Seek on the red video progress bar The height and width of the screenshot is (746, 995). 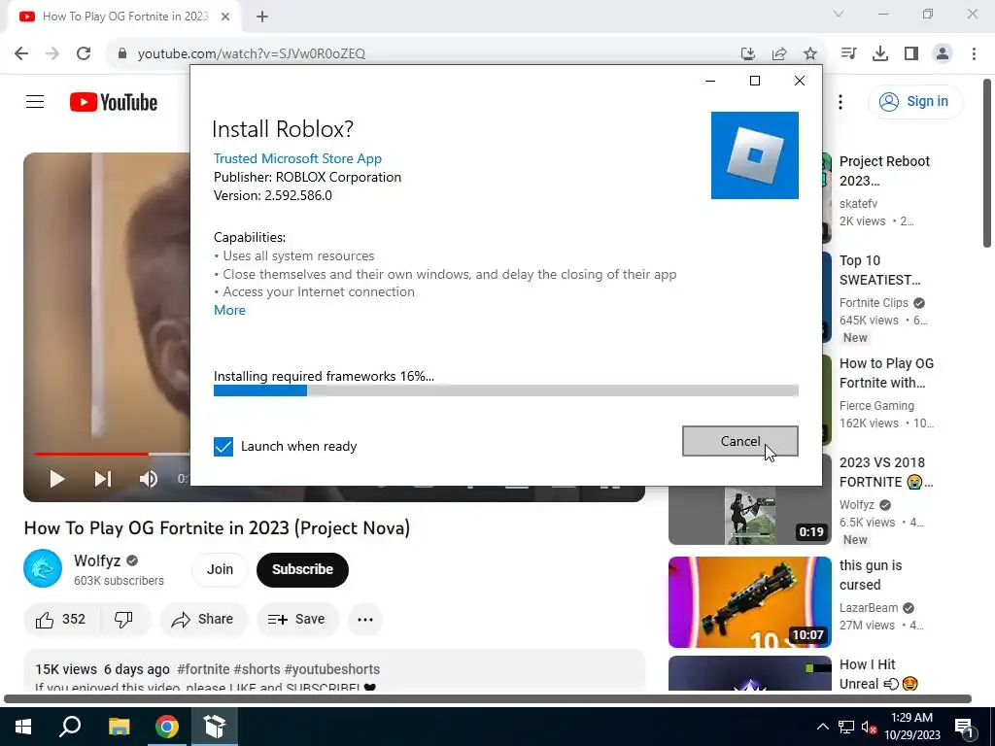pyautogui.click(x=90, y=455)
